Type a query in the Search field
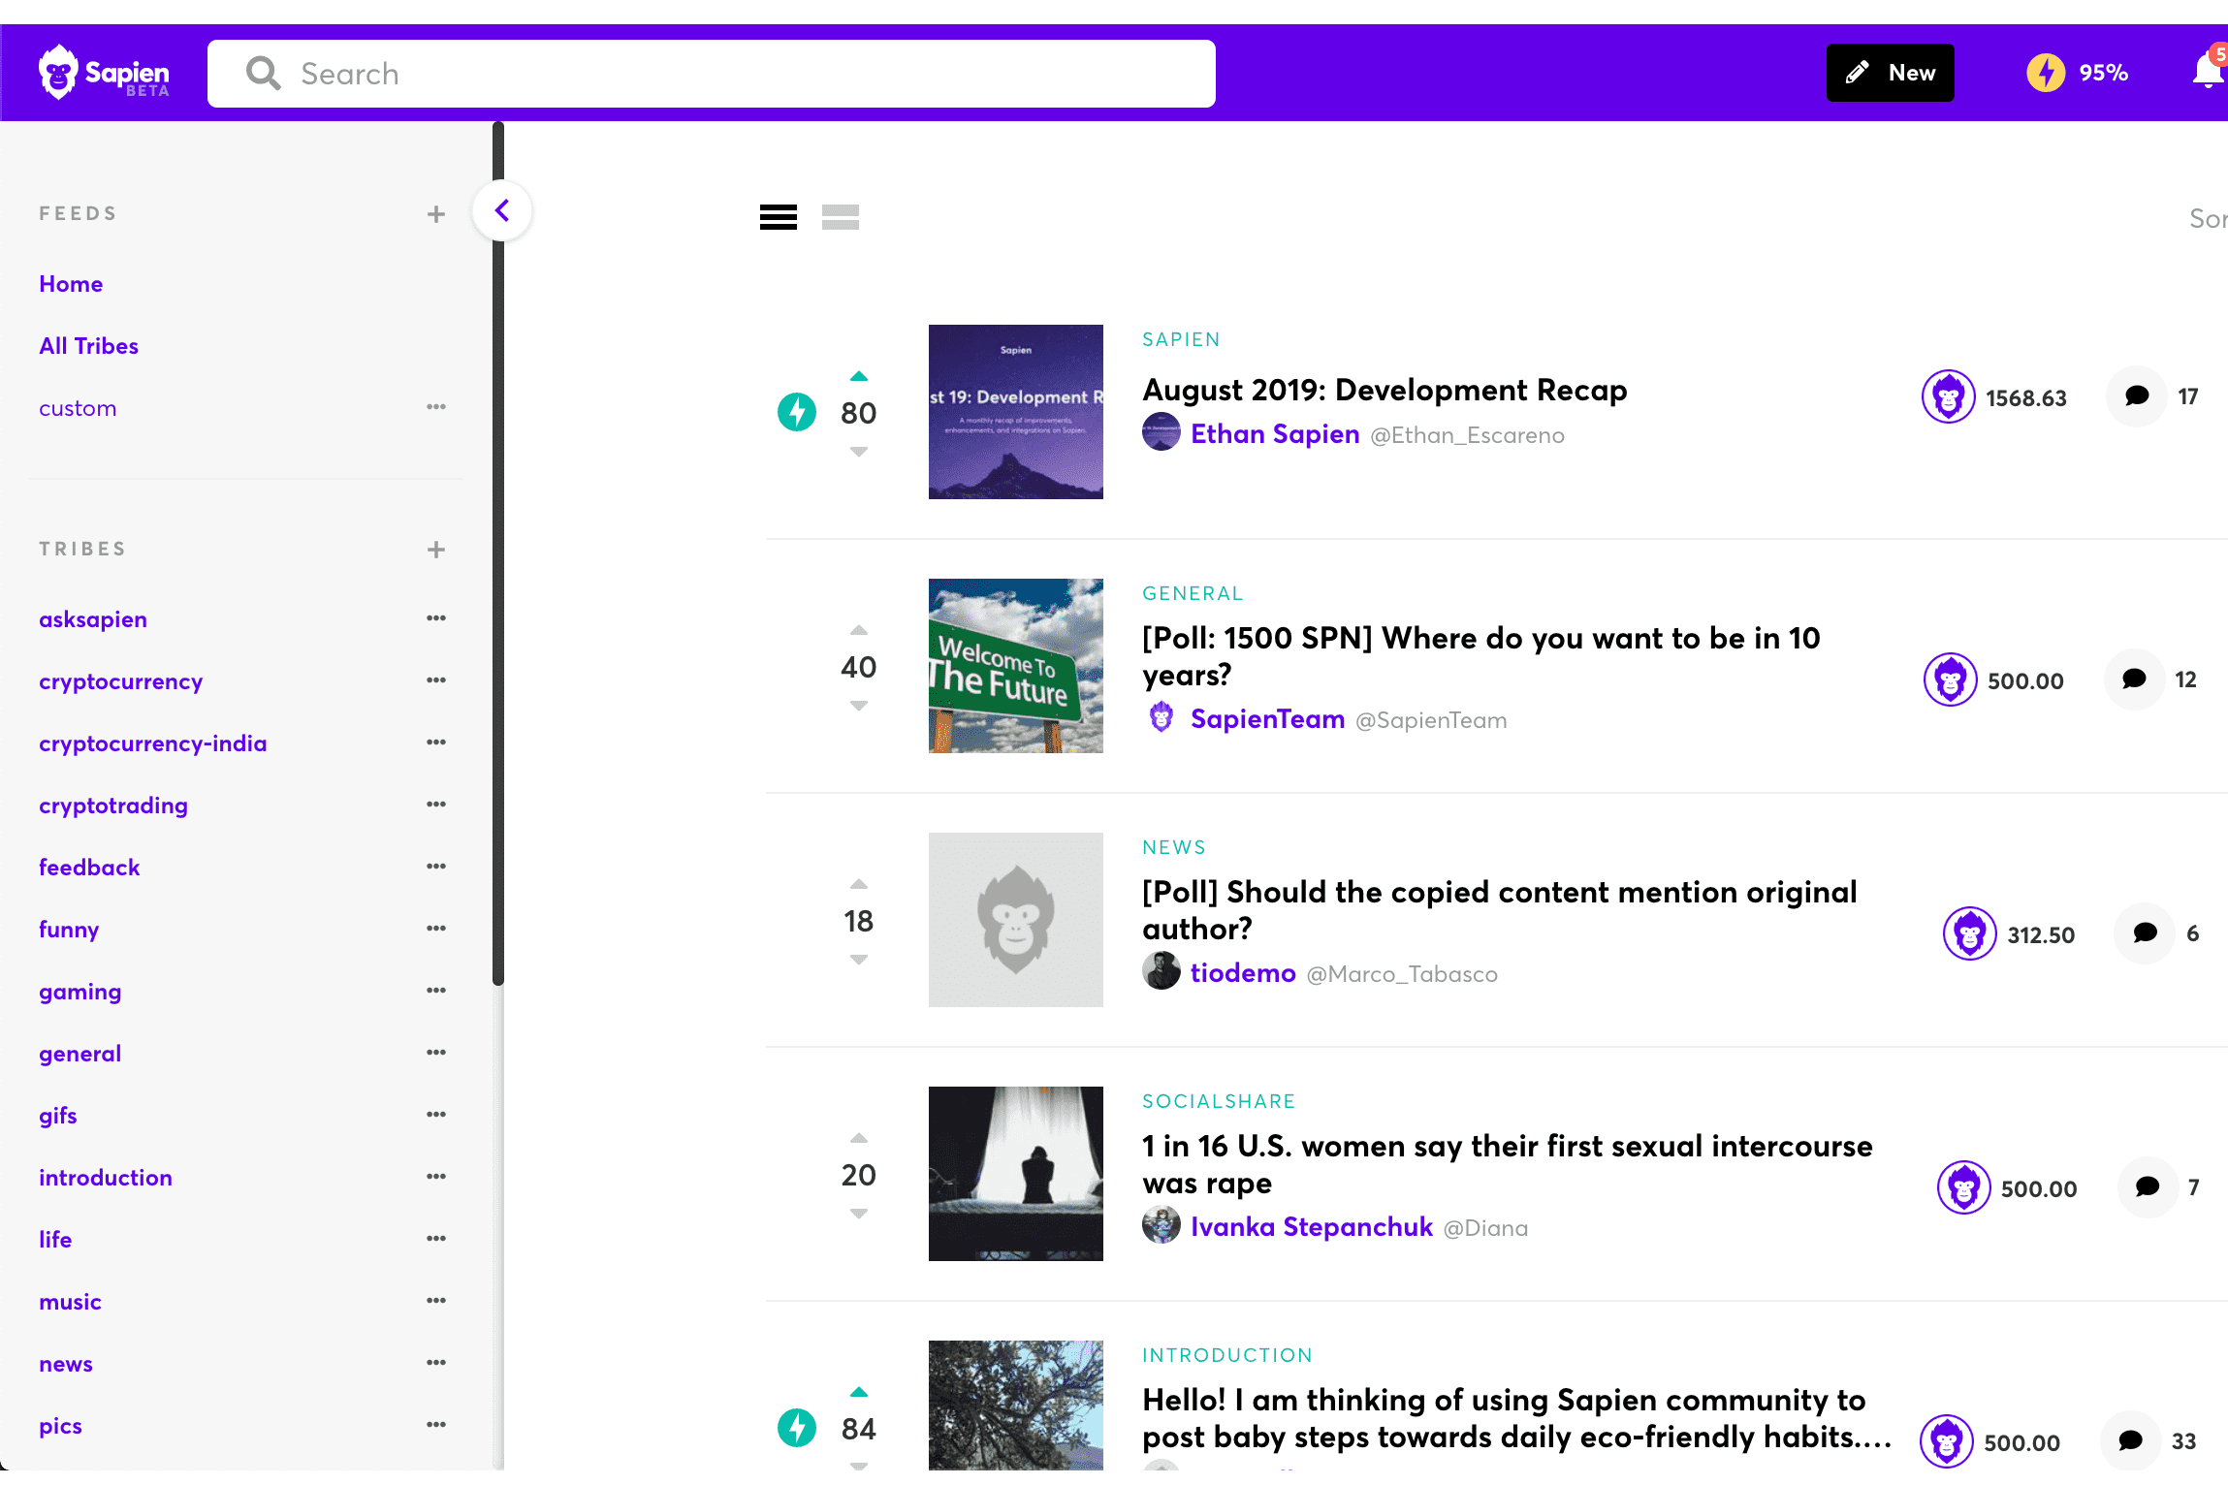Viewport: 2228px width, 1485px height. click(x=713, y=73)
